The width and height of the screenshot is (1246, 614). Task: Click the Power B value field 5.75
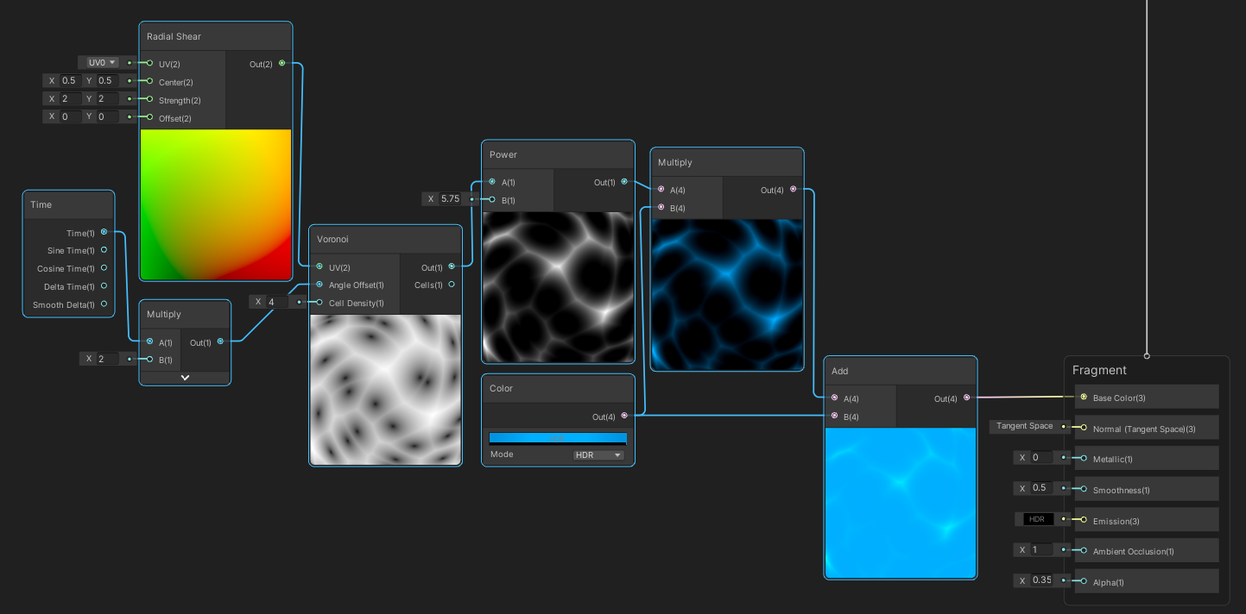tap(451, 199)
